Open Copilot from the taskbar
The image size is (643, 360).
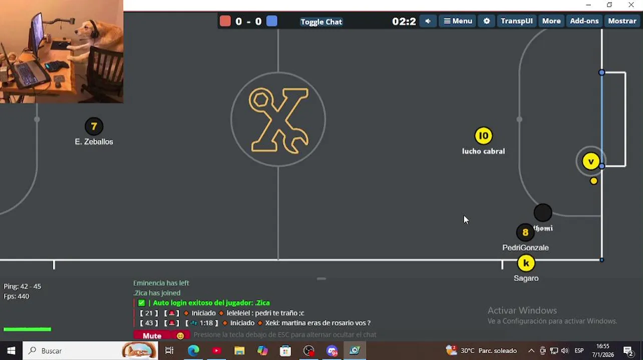pos(262,350)
